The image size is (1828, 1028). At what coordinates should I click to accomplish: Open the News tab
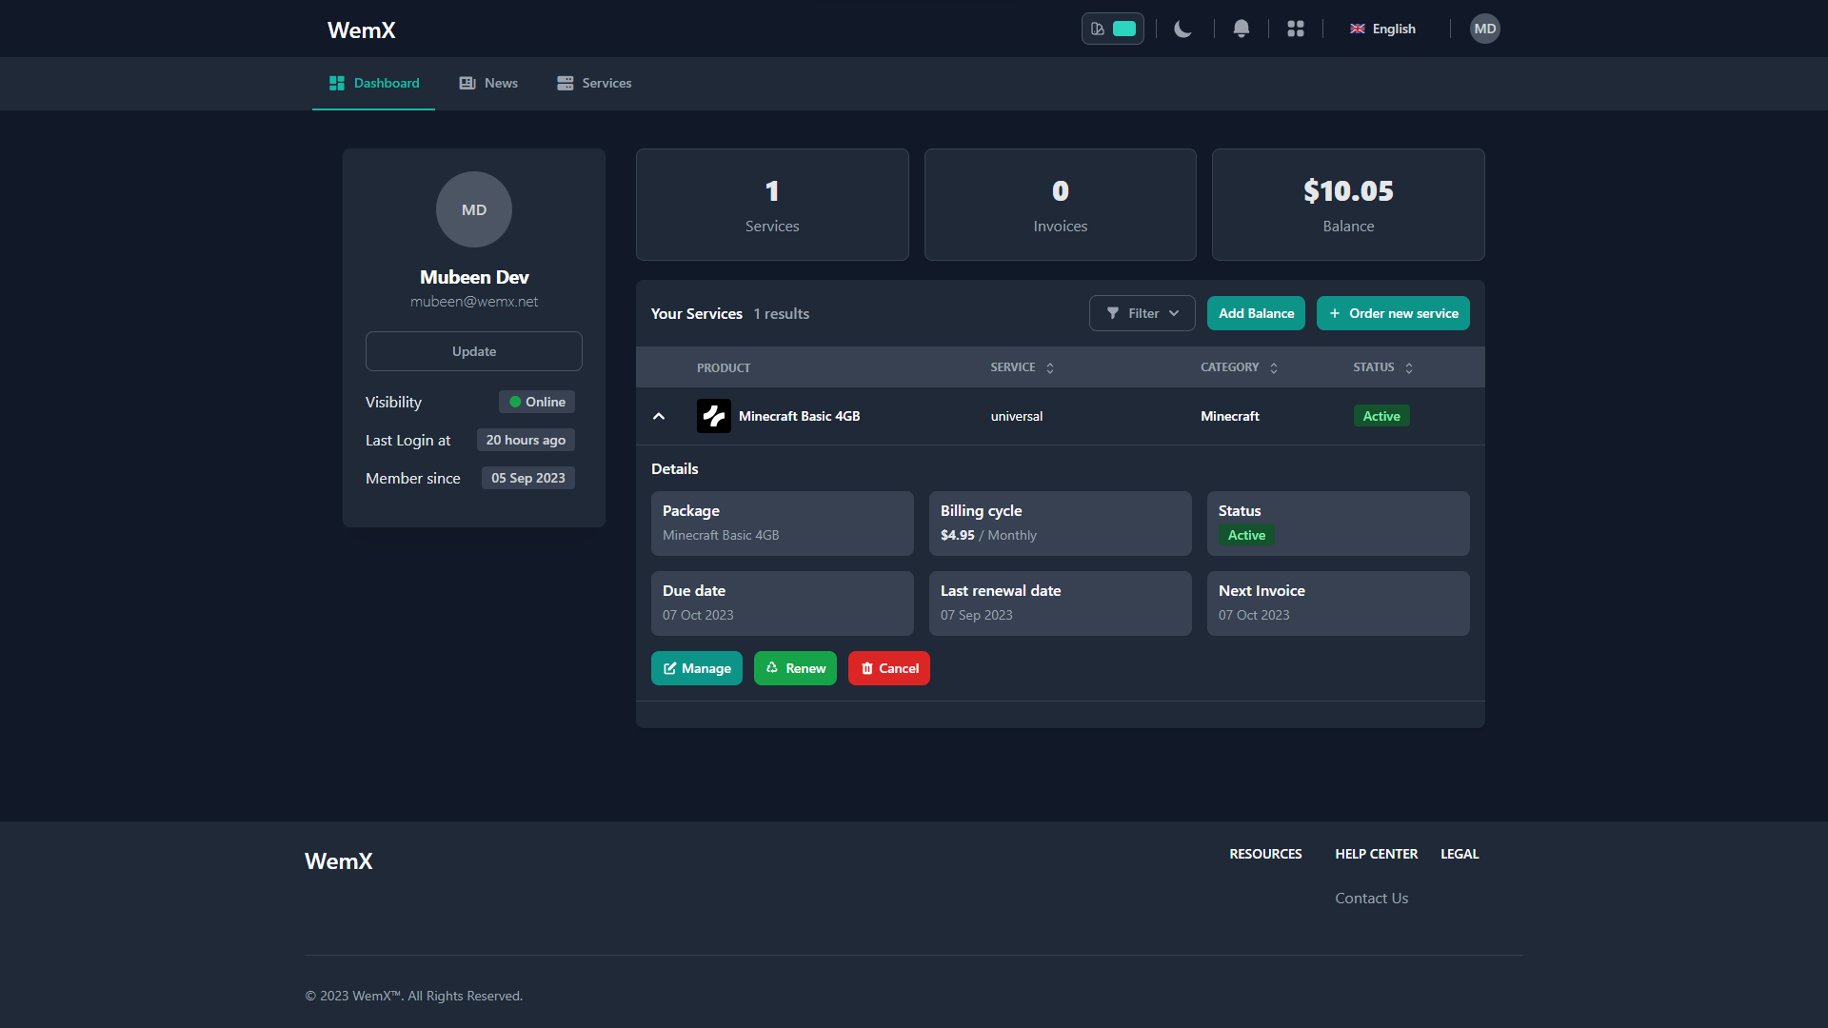pyautogui.click(x=488, y=84)
